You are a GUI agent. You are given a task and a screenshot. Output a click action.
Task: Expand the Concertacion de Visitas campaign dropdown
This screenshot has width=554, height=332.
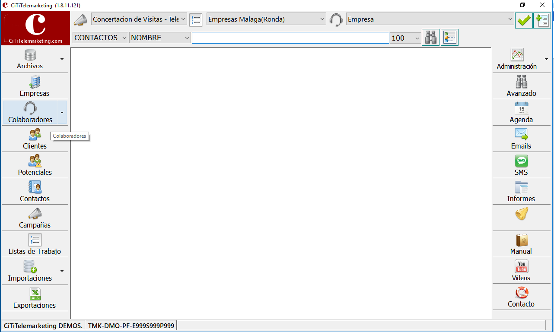click(x=139, y=19)
